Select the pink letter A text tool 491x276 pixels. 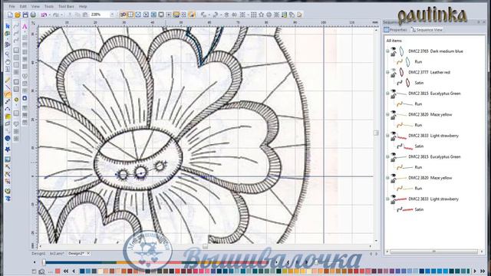coord(25,26)
